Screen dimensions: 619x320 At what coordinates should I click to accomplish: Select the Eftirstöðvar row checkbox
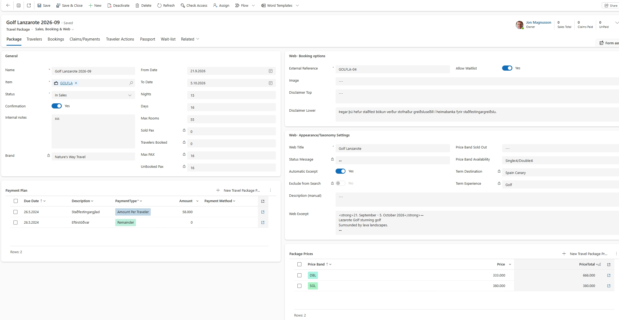[16, 223]
